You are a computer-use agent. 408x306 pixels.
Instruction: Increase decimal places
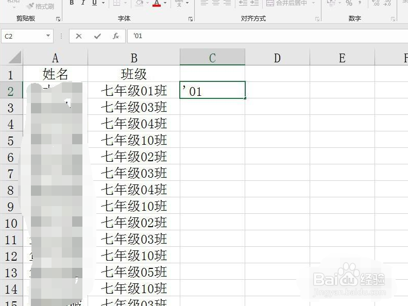click(x=376, y=3)
